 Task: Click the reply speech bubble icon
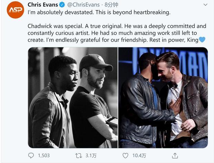point(31,155)
